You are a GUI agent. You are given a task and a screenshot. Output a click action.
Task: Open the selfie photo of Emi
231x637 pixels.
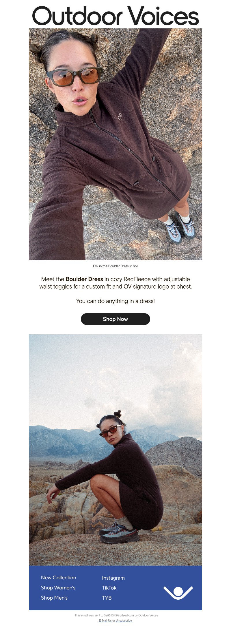pyautogui.click(x=115, y=144)
